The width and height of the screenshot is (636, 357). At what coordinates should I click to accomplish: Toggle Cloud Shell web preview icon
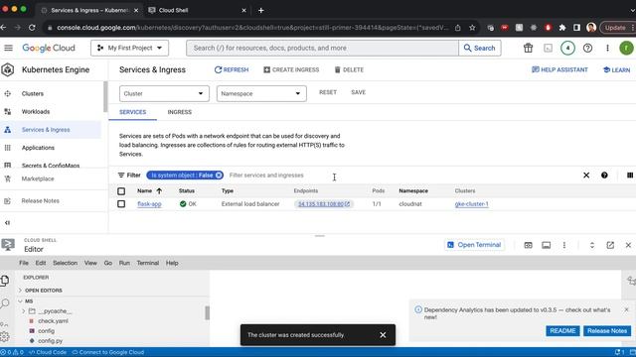pos(528,245)
